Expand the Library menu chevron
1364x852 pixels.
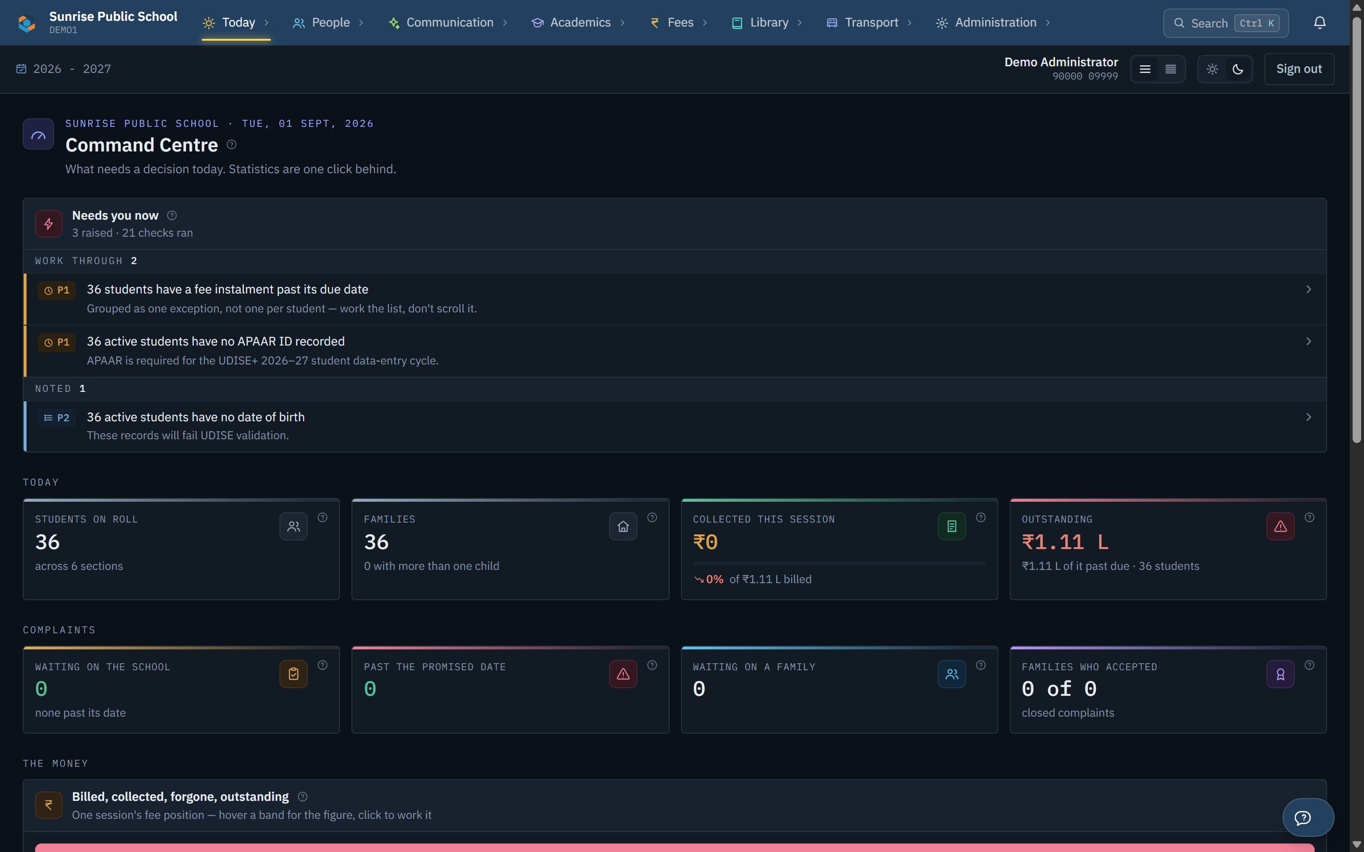(800, 23)
